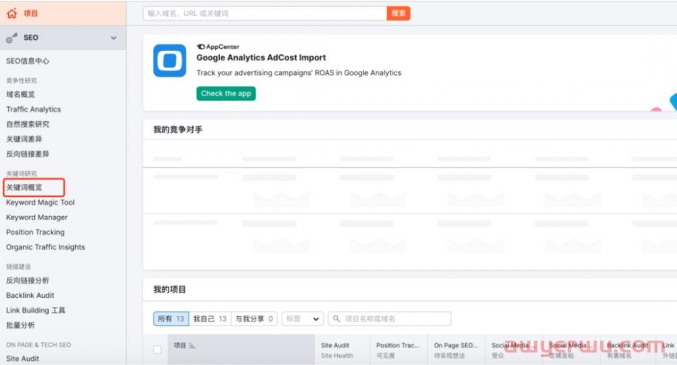Viewport: 677px width, 365px height.
Task: Open Position Tracking in sidebar
Action: point(35,232)
